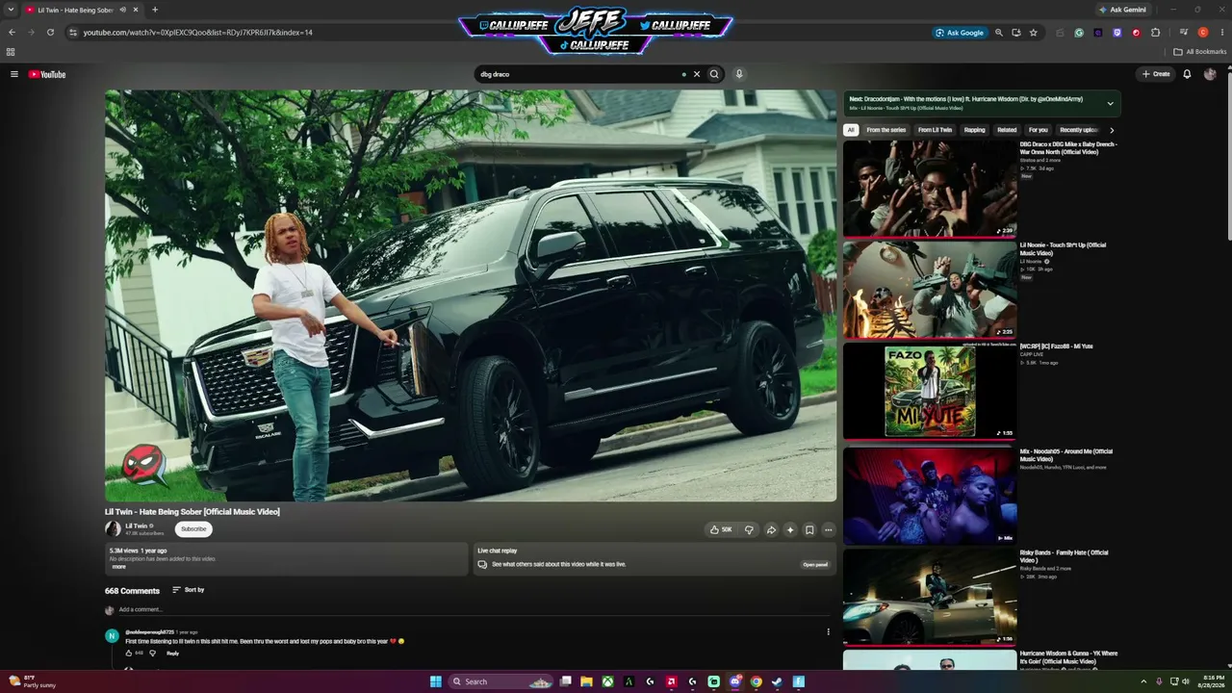Select the For you filter chip

click(1038, 130)
